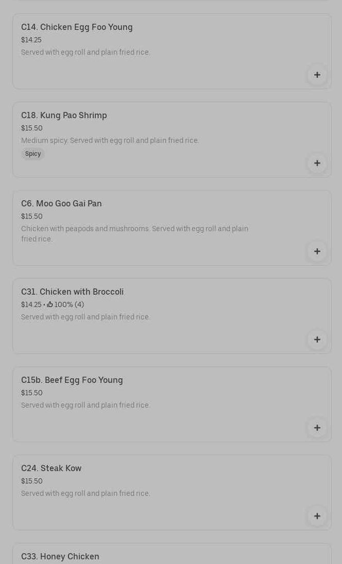Click the thumbs-up icon on Chicken with Broccoli

click(50, 305)
